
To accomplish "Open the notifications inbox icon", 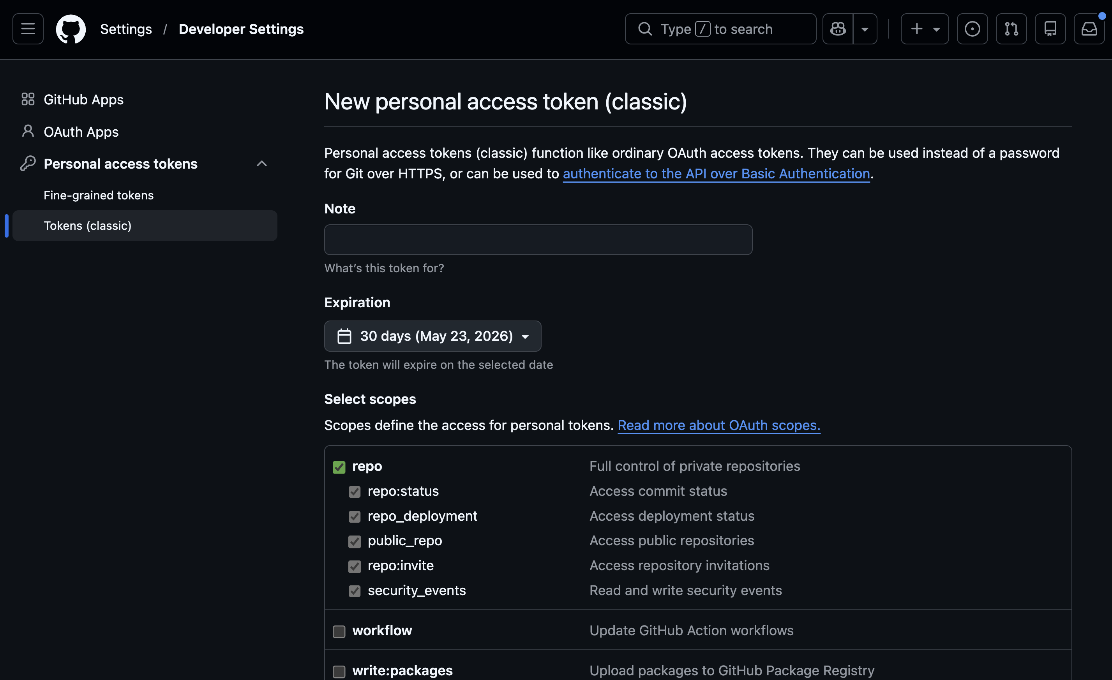I will tap(1089, 29).
